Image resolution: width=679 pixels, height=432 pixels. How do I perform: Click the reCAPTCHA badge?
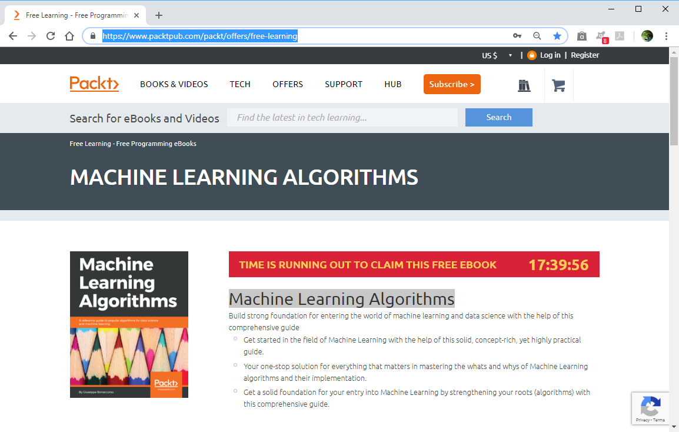coord(650,407)
